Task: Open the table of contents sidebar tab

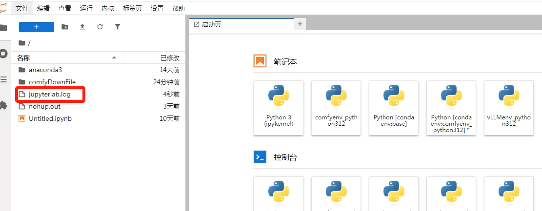Action: click(3, 80)
